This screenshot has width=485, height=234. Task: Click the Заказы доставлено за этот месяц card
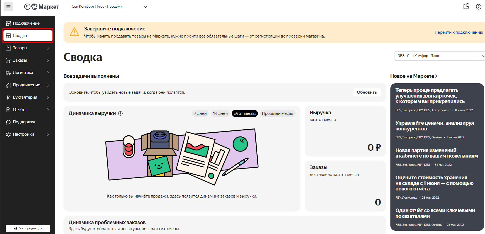click(345, 186)
